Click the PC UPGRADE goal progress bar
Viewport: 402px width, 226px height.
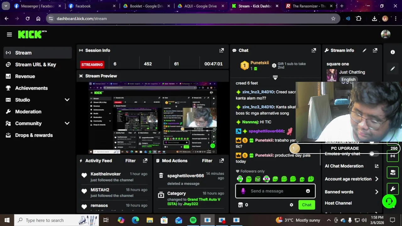point(345,148)
